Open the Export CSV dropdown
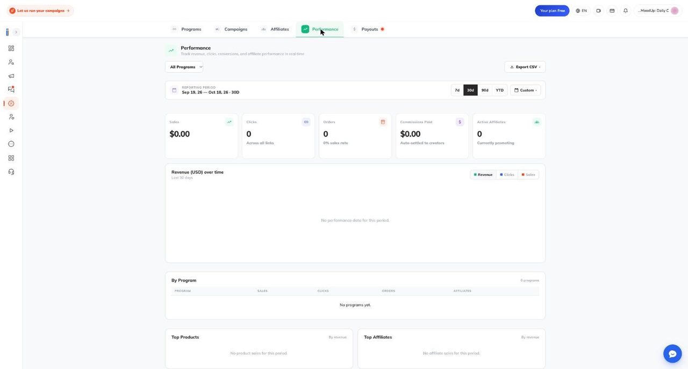 [525, 67]
